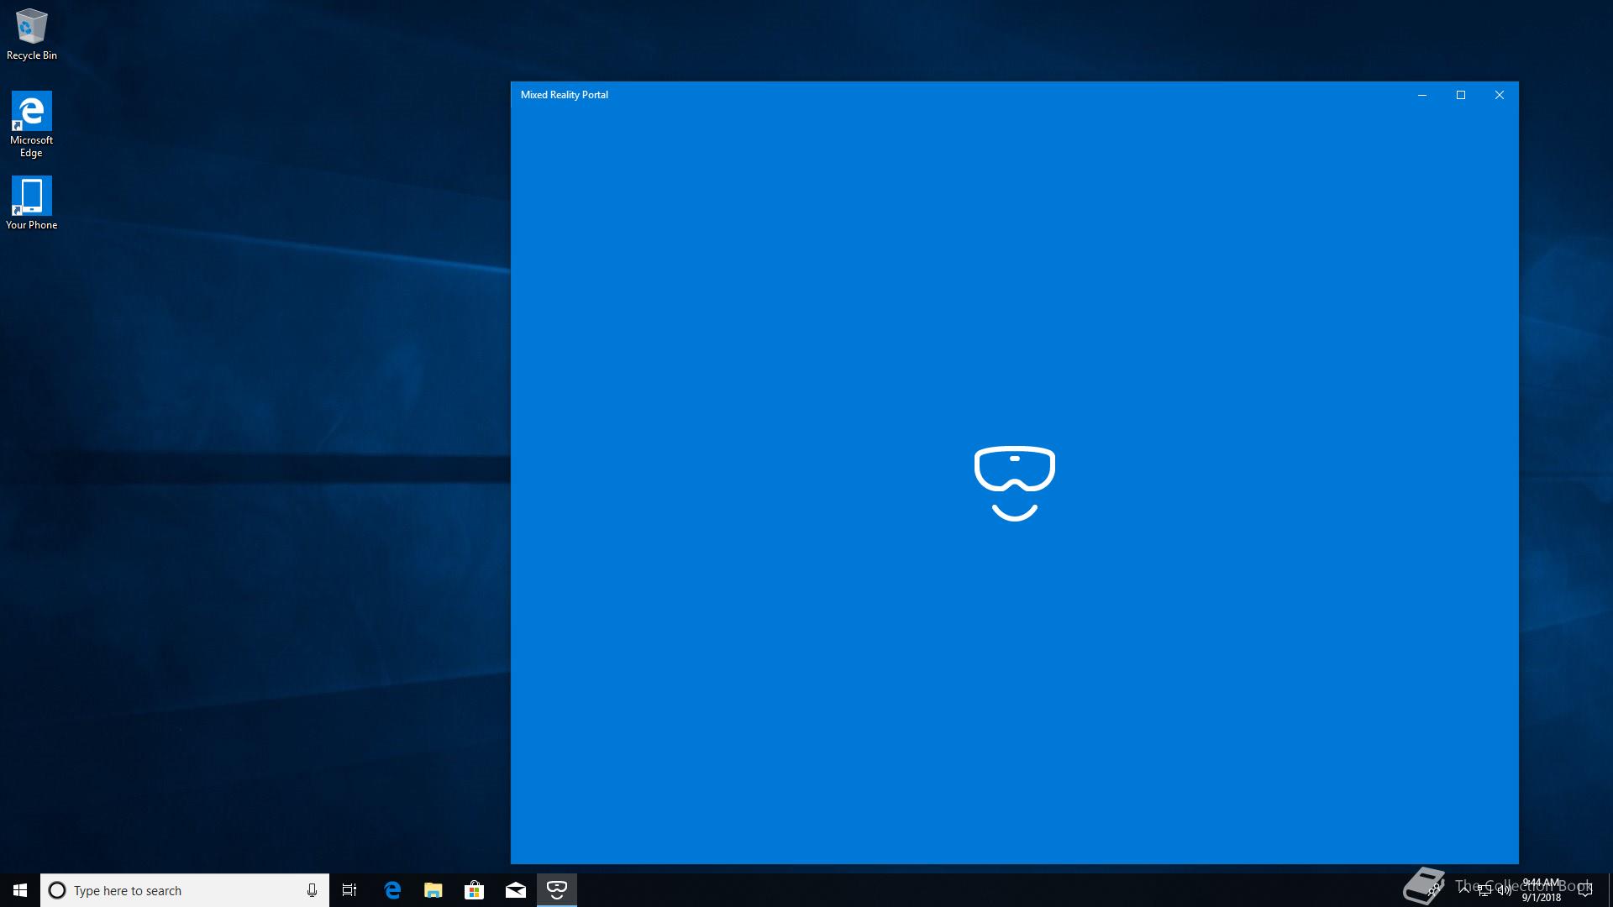Click the network status tray icon

click(1484, 890)
